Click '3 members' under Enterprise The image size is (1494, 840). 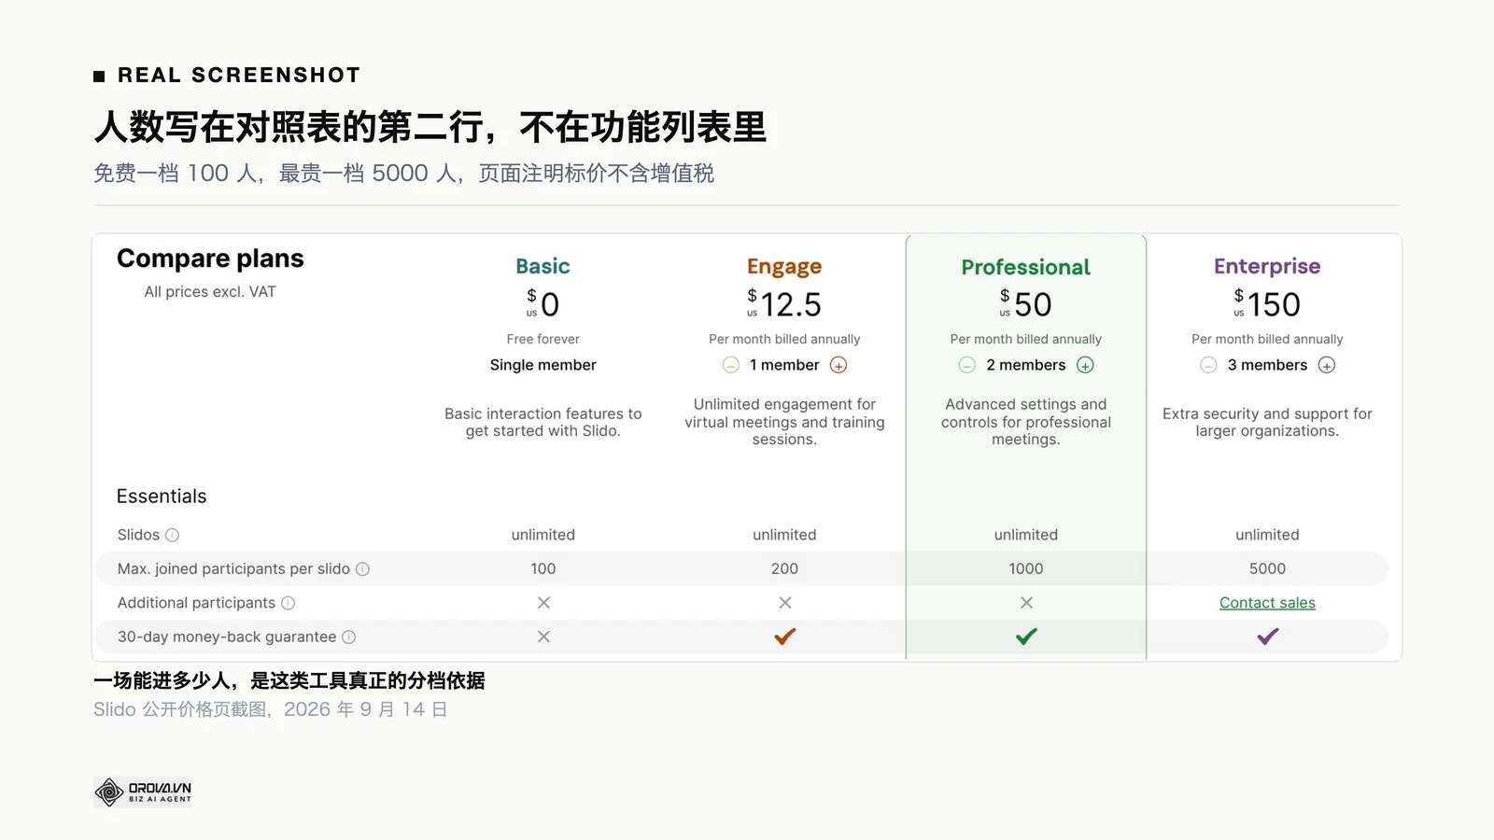pyautogui.click(x=1267, y=365)
